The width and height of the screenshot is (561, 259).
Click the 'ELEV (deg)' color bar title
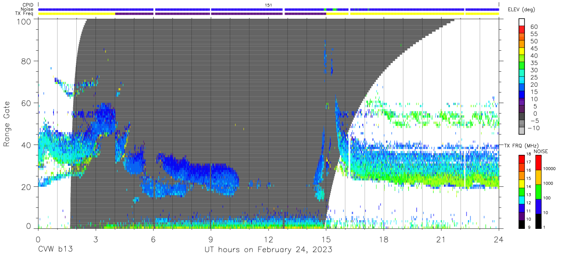coord(521,9)
